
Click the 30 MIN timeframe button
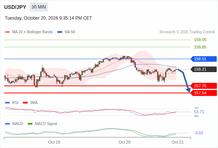click(x=39, y=7)
